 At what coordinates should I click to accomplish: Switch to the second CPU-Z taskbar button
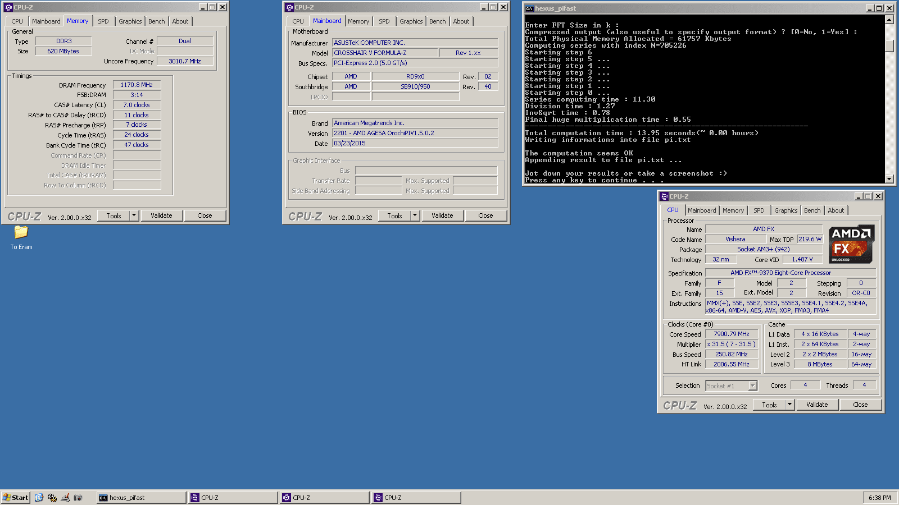pos(325,498)
